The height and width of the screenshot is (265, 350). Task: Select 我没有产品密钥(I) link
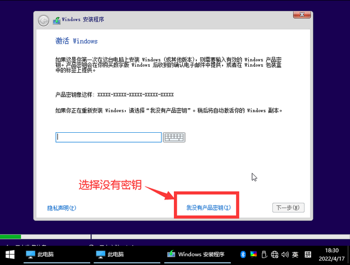click(x=208, y=208)
